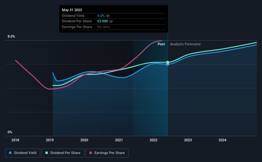Click the May 31 2022 tooltip date
This screenshot has width=262, height=162.
[72, 10]
